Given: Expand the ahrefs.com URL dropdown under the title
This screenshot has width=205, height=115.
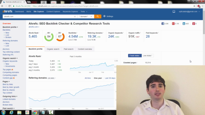Looking at the screenshot, I should click(34, 27).
